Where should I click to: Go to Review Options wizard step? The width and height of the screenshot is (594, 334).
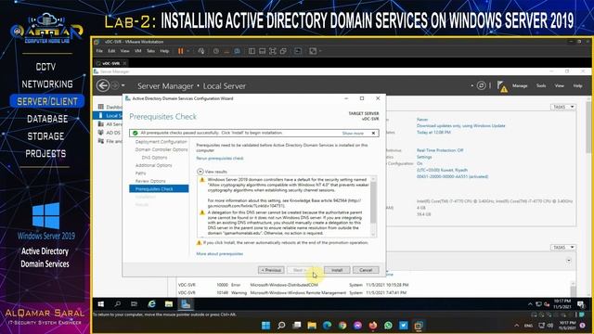[150, 181]
